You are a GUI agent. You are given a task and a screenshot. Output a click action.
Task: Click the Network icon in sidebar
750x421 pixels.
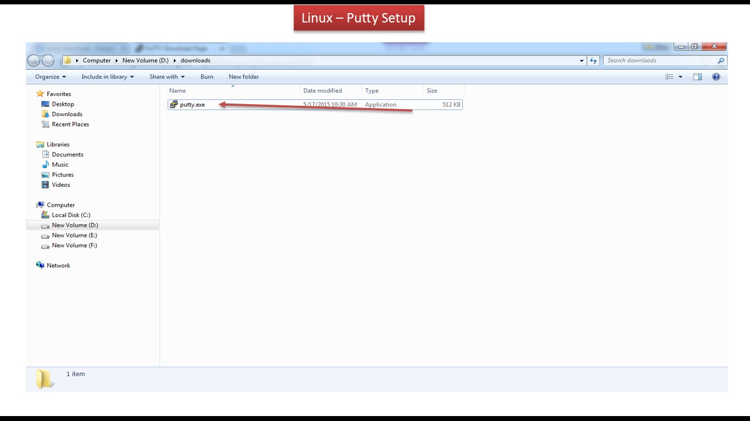40,265
